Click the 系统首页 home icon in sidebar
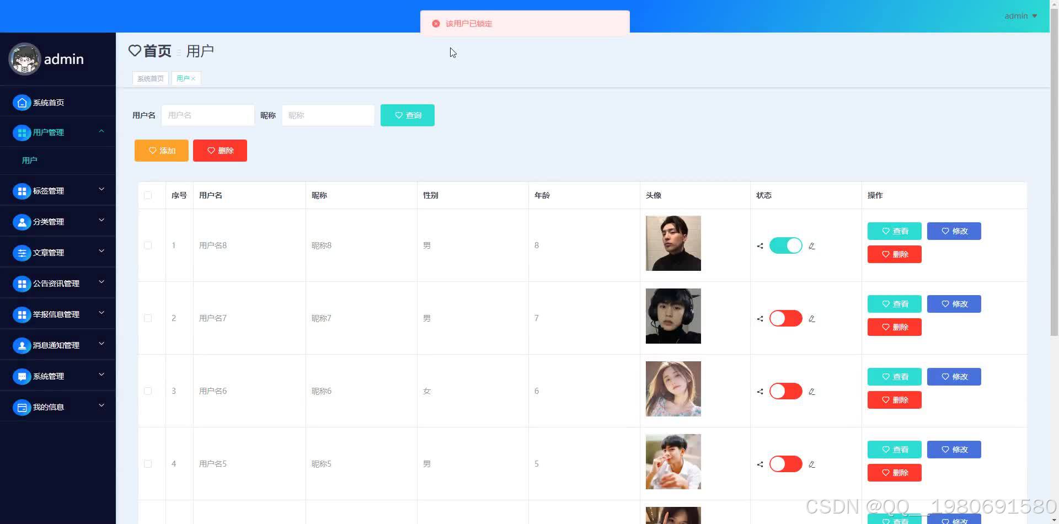Viewport: 1059px width, 524px height. (22, 103)
